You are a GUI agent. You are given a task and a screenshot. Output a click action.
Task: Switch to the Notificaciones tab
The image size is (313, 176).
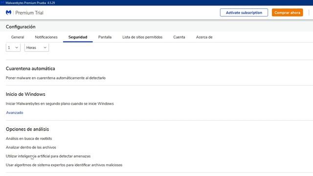pyautogui.click(x=46, y=37)
